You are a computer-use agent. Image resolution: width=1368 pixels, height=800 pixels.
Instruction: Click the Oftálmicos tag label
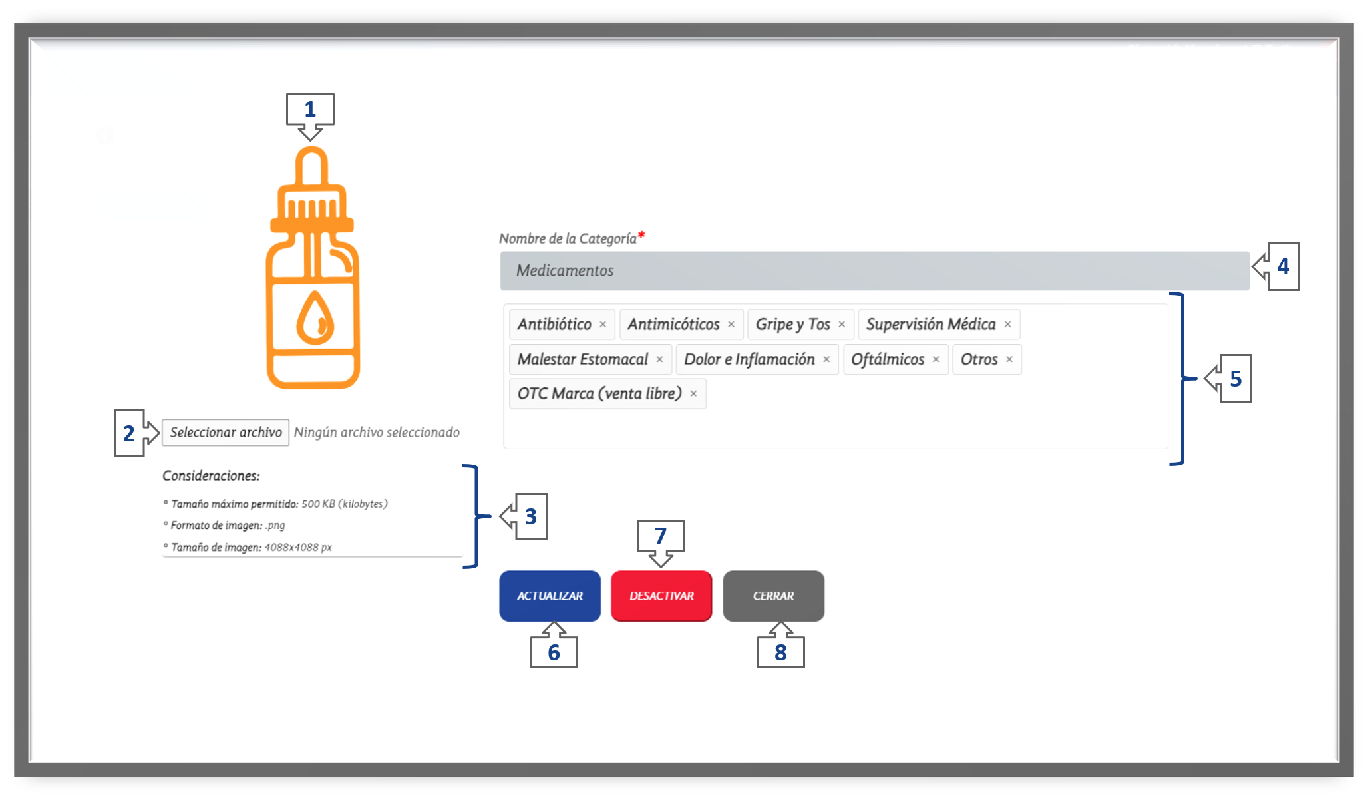click(888, 359)
